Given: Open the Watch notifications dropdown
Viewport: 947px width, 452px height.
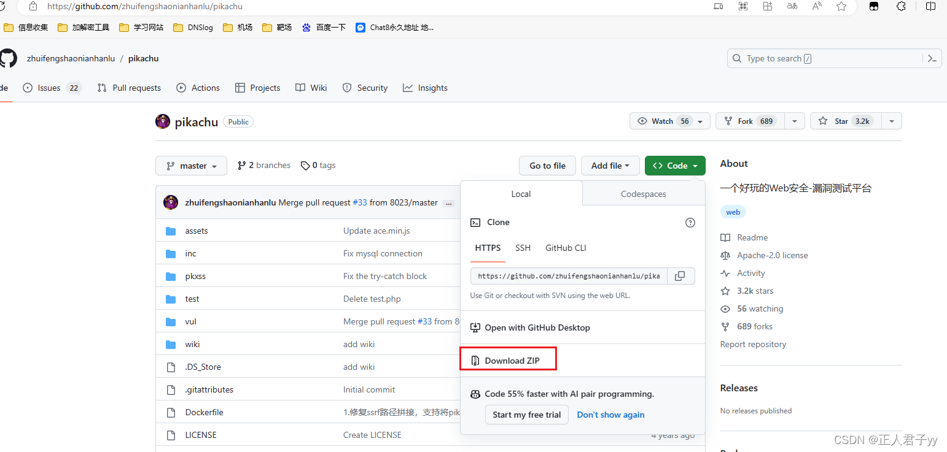Looking at the screenshot, I should pyautogui.click(x=670, y=121).
